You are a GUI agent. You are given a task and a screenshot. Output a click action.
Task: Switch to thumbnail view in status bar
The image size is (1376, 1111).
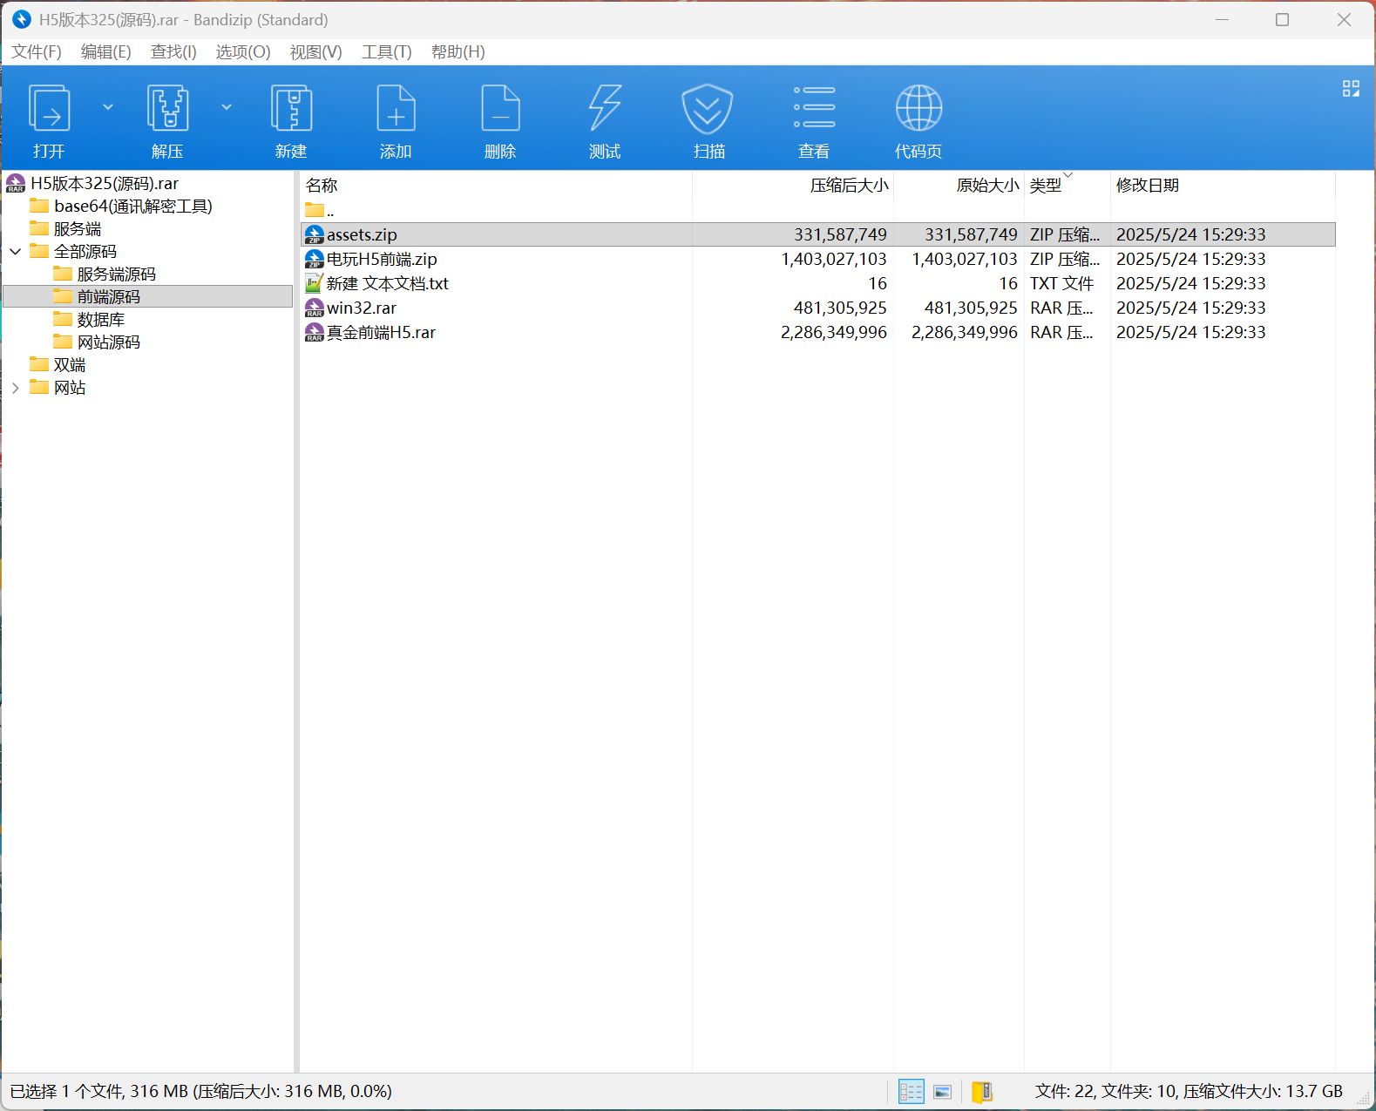(x=942, y=1092)
